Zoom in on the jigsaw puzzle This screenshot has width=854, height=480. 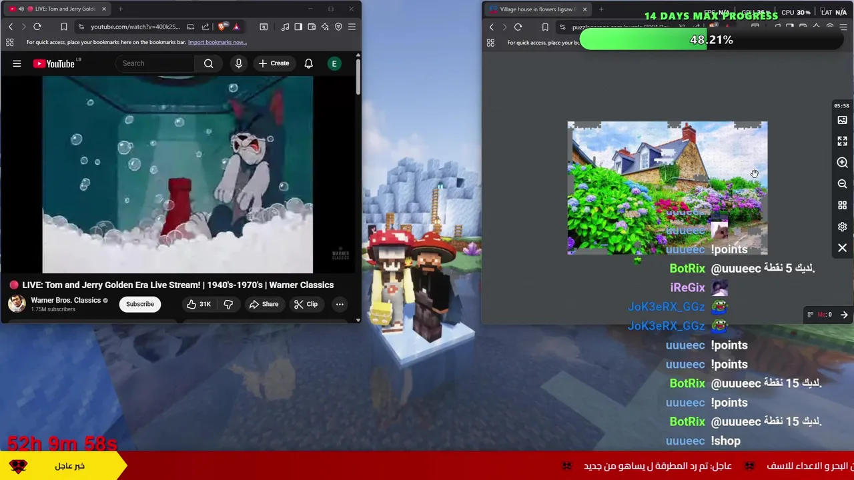click(x=842, y=163)
